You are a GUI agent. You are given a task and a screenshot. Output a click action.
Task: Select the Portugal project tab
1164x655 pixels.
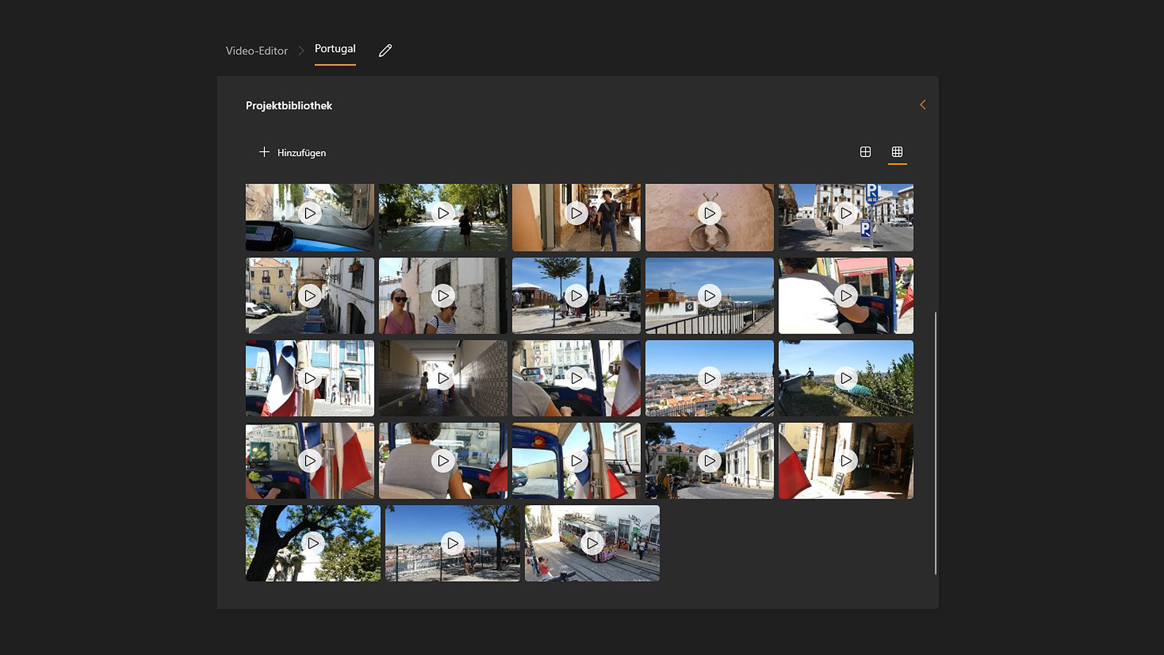point(335,49)
